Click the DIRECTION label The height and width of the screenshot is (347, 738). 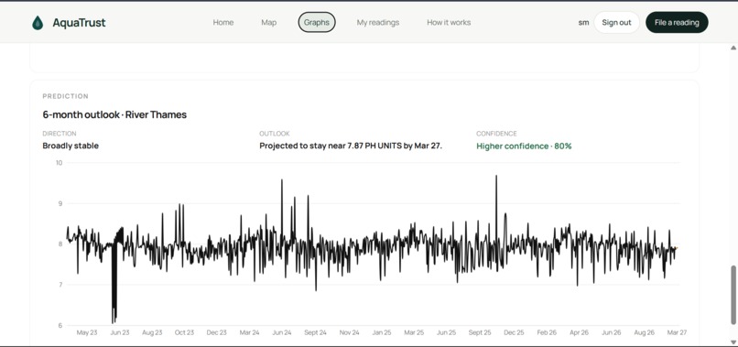(x=60, y=134)
